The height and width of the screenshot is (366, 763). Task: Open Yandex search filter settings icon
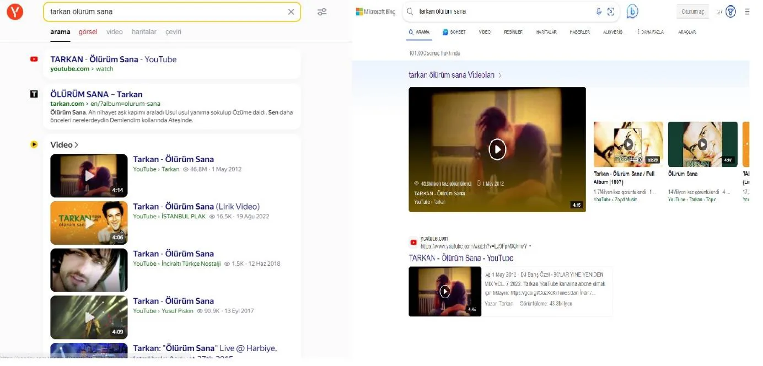[322, 12]
